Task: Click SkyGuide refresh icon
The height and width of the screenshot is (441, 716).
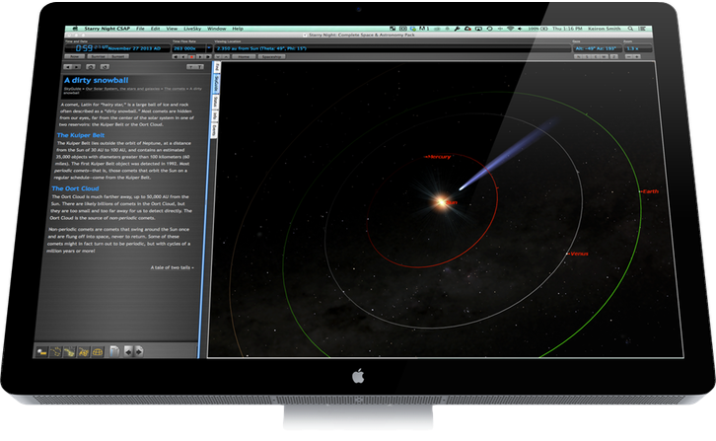Action: coord(105,67)
